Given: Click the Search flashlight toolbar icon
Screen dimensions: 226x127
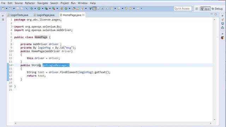Looking at the screenshot, I should click(82, 8).
